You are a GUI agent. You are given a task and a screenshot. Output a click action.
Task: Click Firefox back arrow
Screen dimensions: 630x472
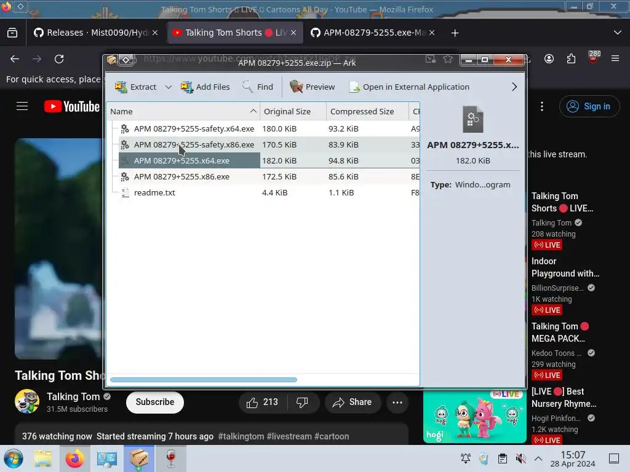pos(15,59)
